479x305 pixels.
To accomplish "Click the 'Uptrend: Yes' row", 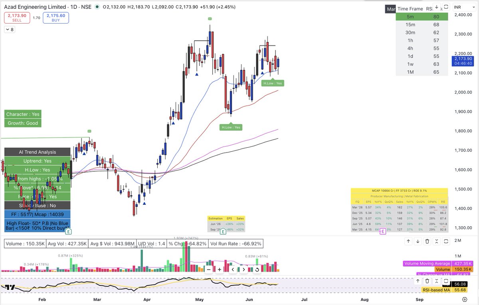I will click(38, 161).
